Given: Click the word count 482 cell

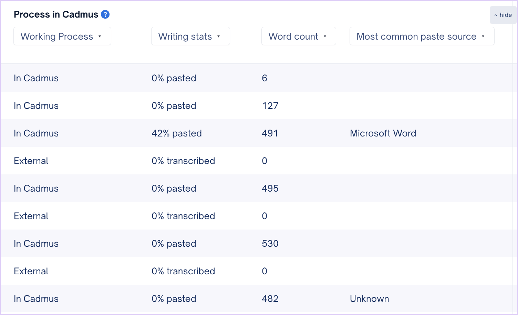Looking at the screenshot, I should (x=270, y=299).
